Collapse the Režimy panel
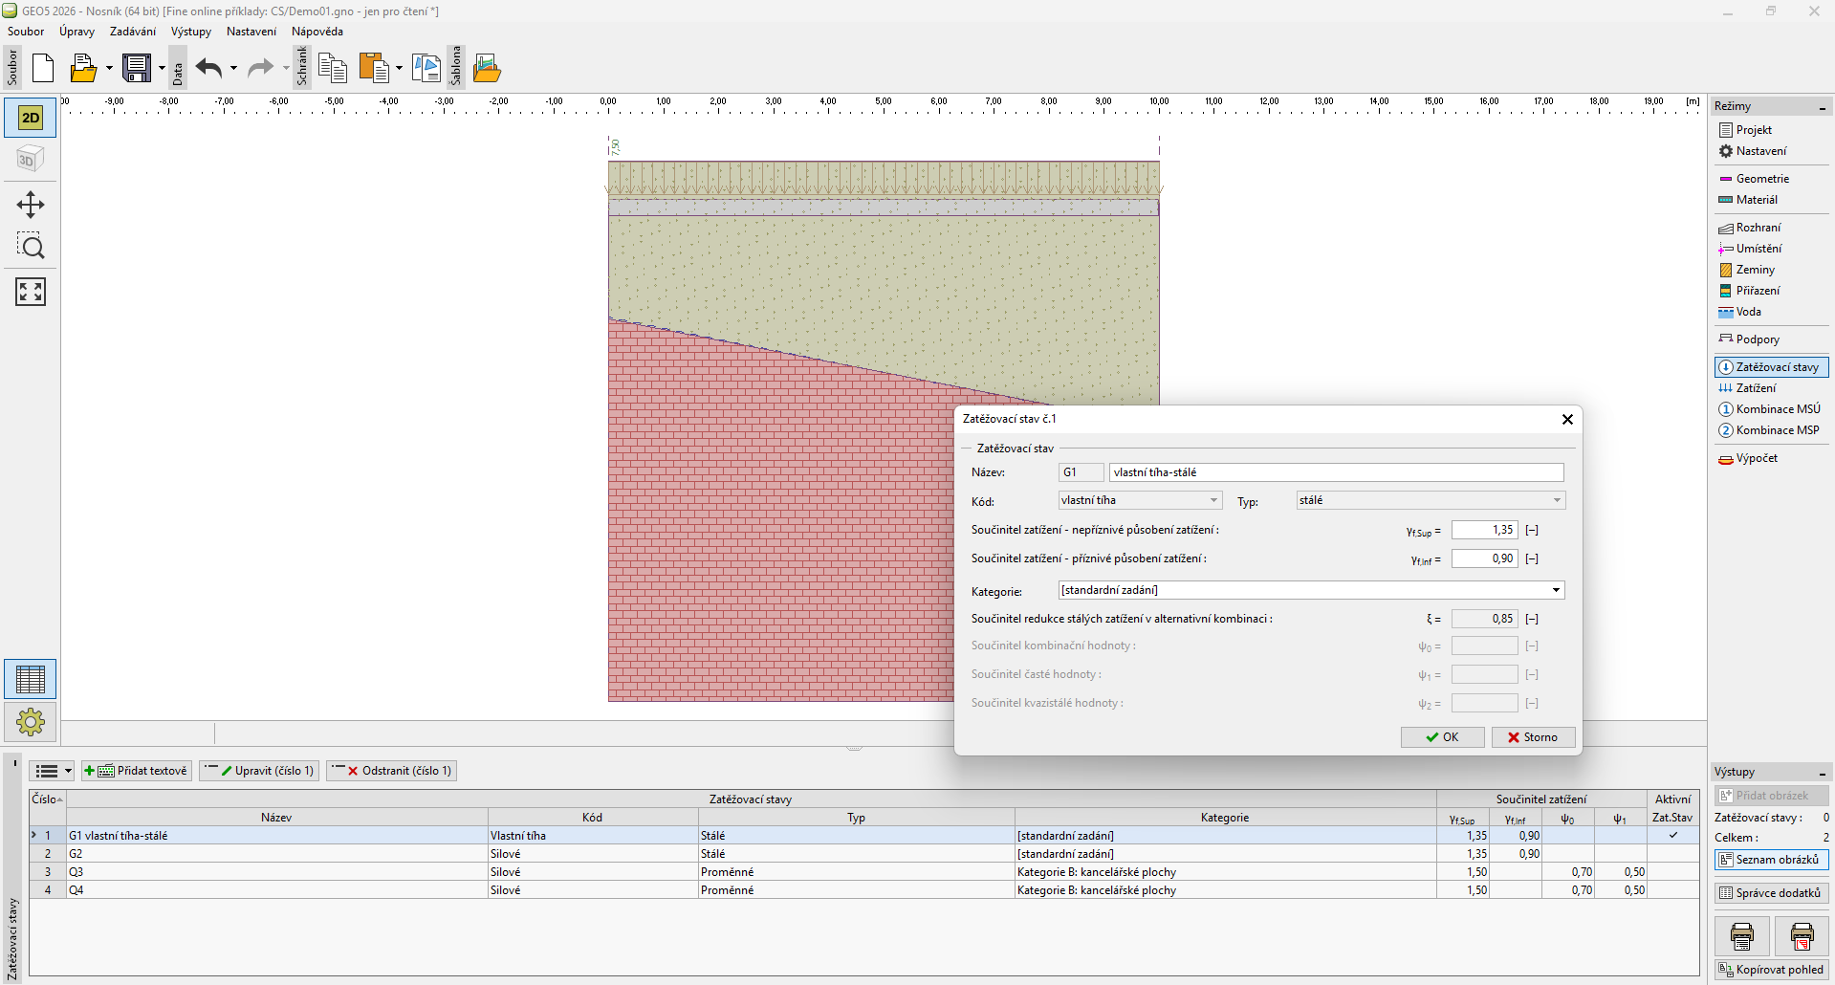Screen dimensions: 1835x985 1822,107
